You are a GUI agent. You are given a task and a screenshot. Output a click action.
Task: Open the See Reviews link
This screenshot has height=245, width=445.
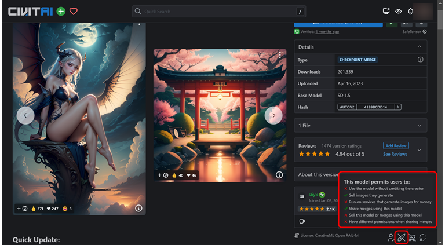(x=395, y=155)
